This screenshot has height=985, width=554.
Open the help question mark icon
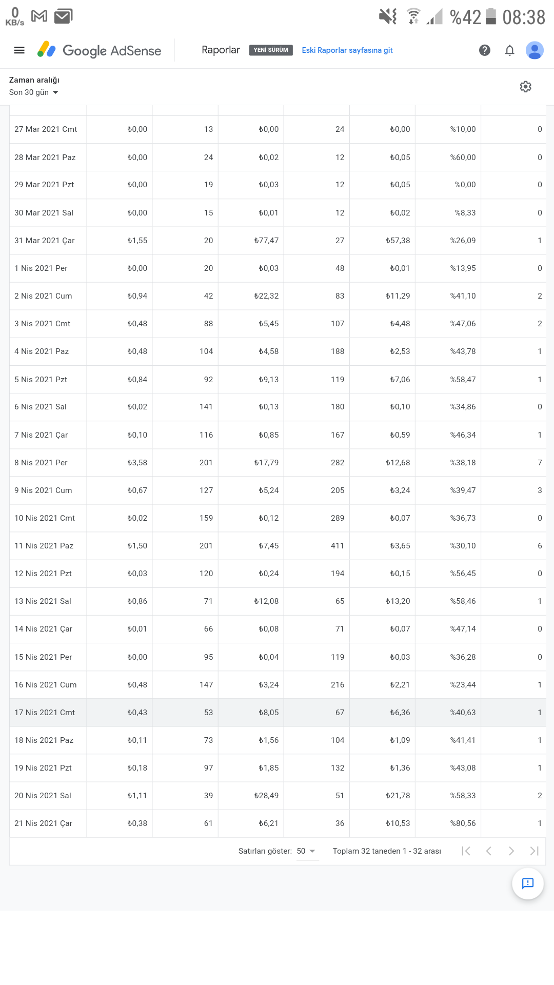[485, 50]
